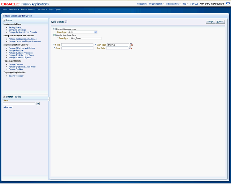Open Manage Business Objects

coord(19,57)
